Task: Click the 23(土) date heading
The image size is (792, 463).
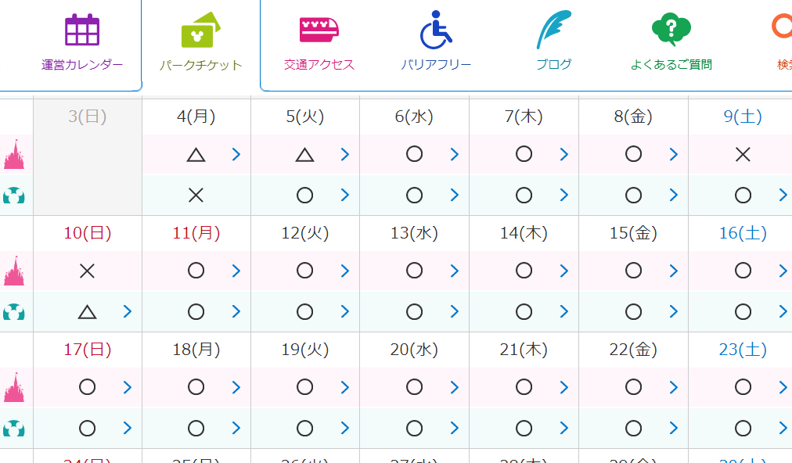Action: pos(743,350)
